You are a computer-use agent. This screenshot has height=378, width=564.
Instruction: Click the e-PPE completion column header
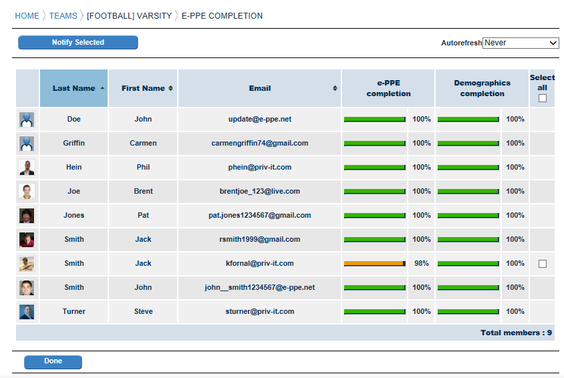tap(388, 88)
